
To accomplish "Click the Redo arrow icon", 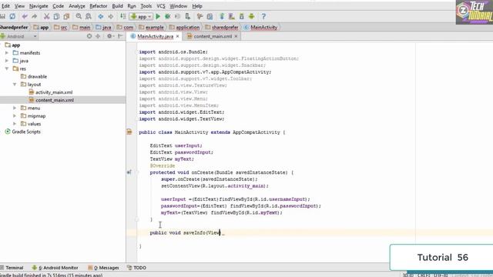I will click(x=34, y=16).
